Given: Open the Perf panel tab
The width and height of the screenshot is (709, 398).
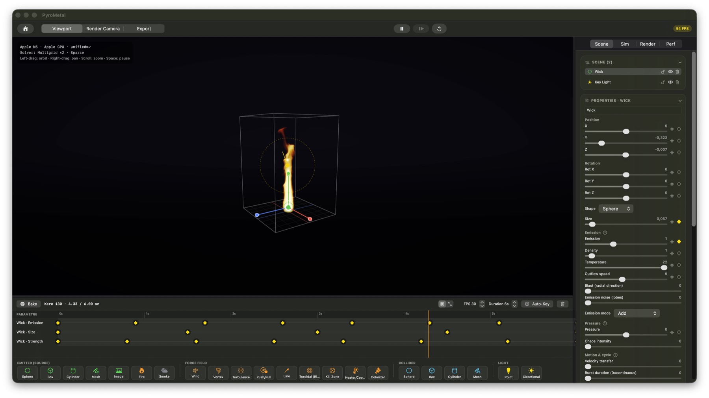Looking at the screenshot, I should click(x=670, y=44).
